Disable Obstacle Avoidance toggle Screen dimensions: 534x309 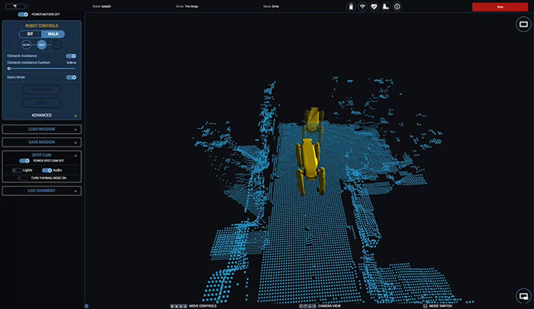coord(71,56)
